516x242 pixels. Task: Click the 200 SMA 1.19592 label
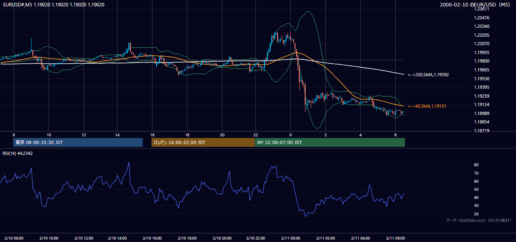tap(428, 75)
